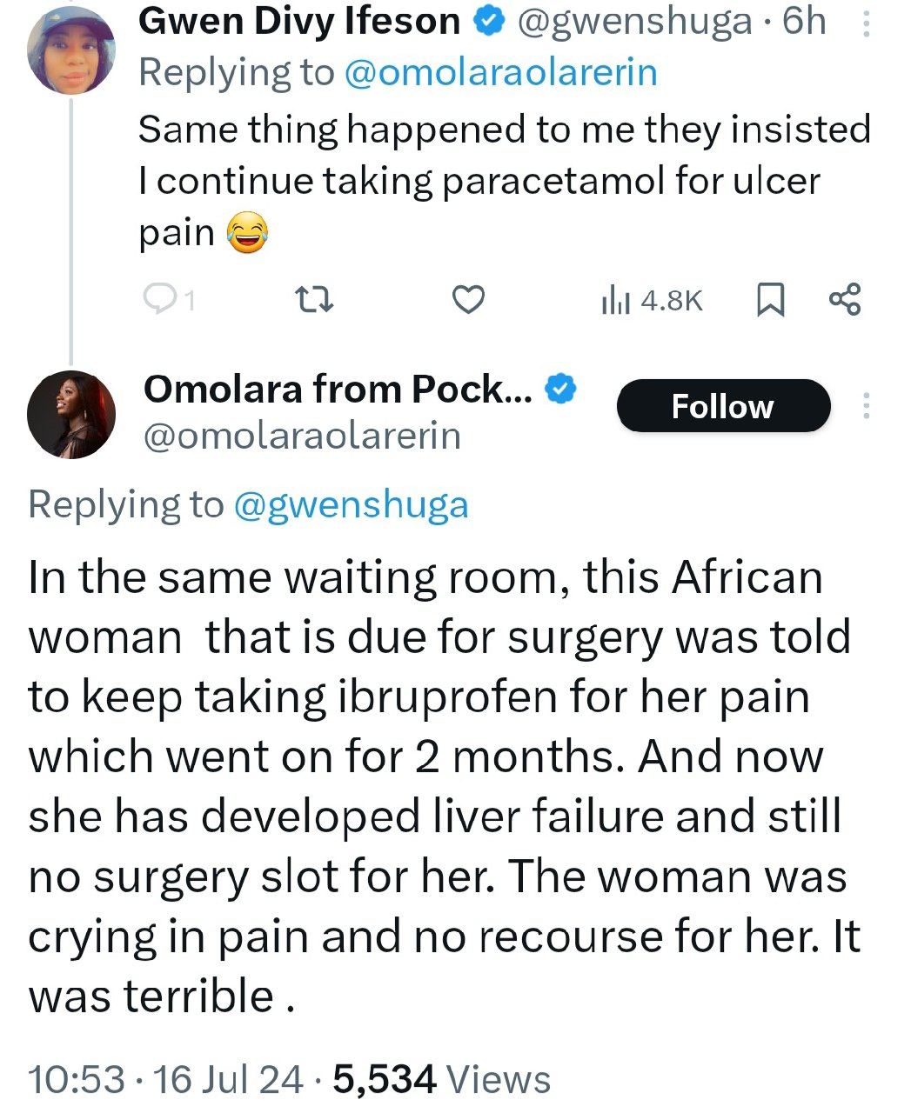View analytics showing 4.8K views

click(652, 301)
